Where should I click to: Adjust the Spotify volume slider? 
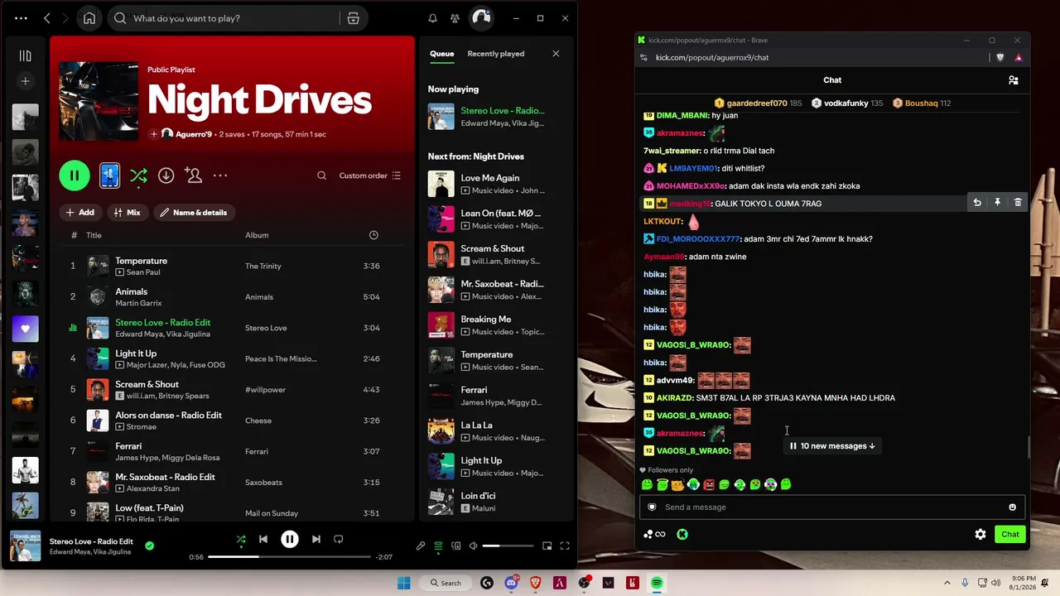[x=508, y=546]
